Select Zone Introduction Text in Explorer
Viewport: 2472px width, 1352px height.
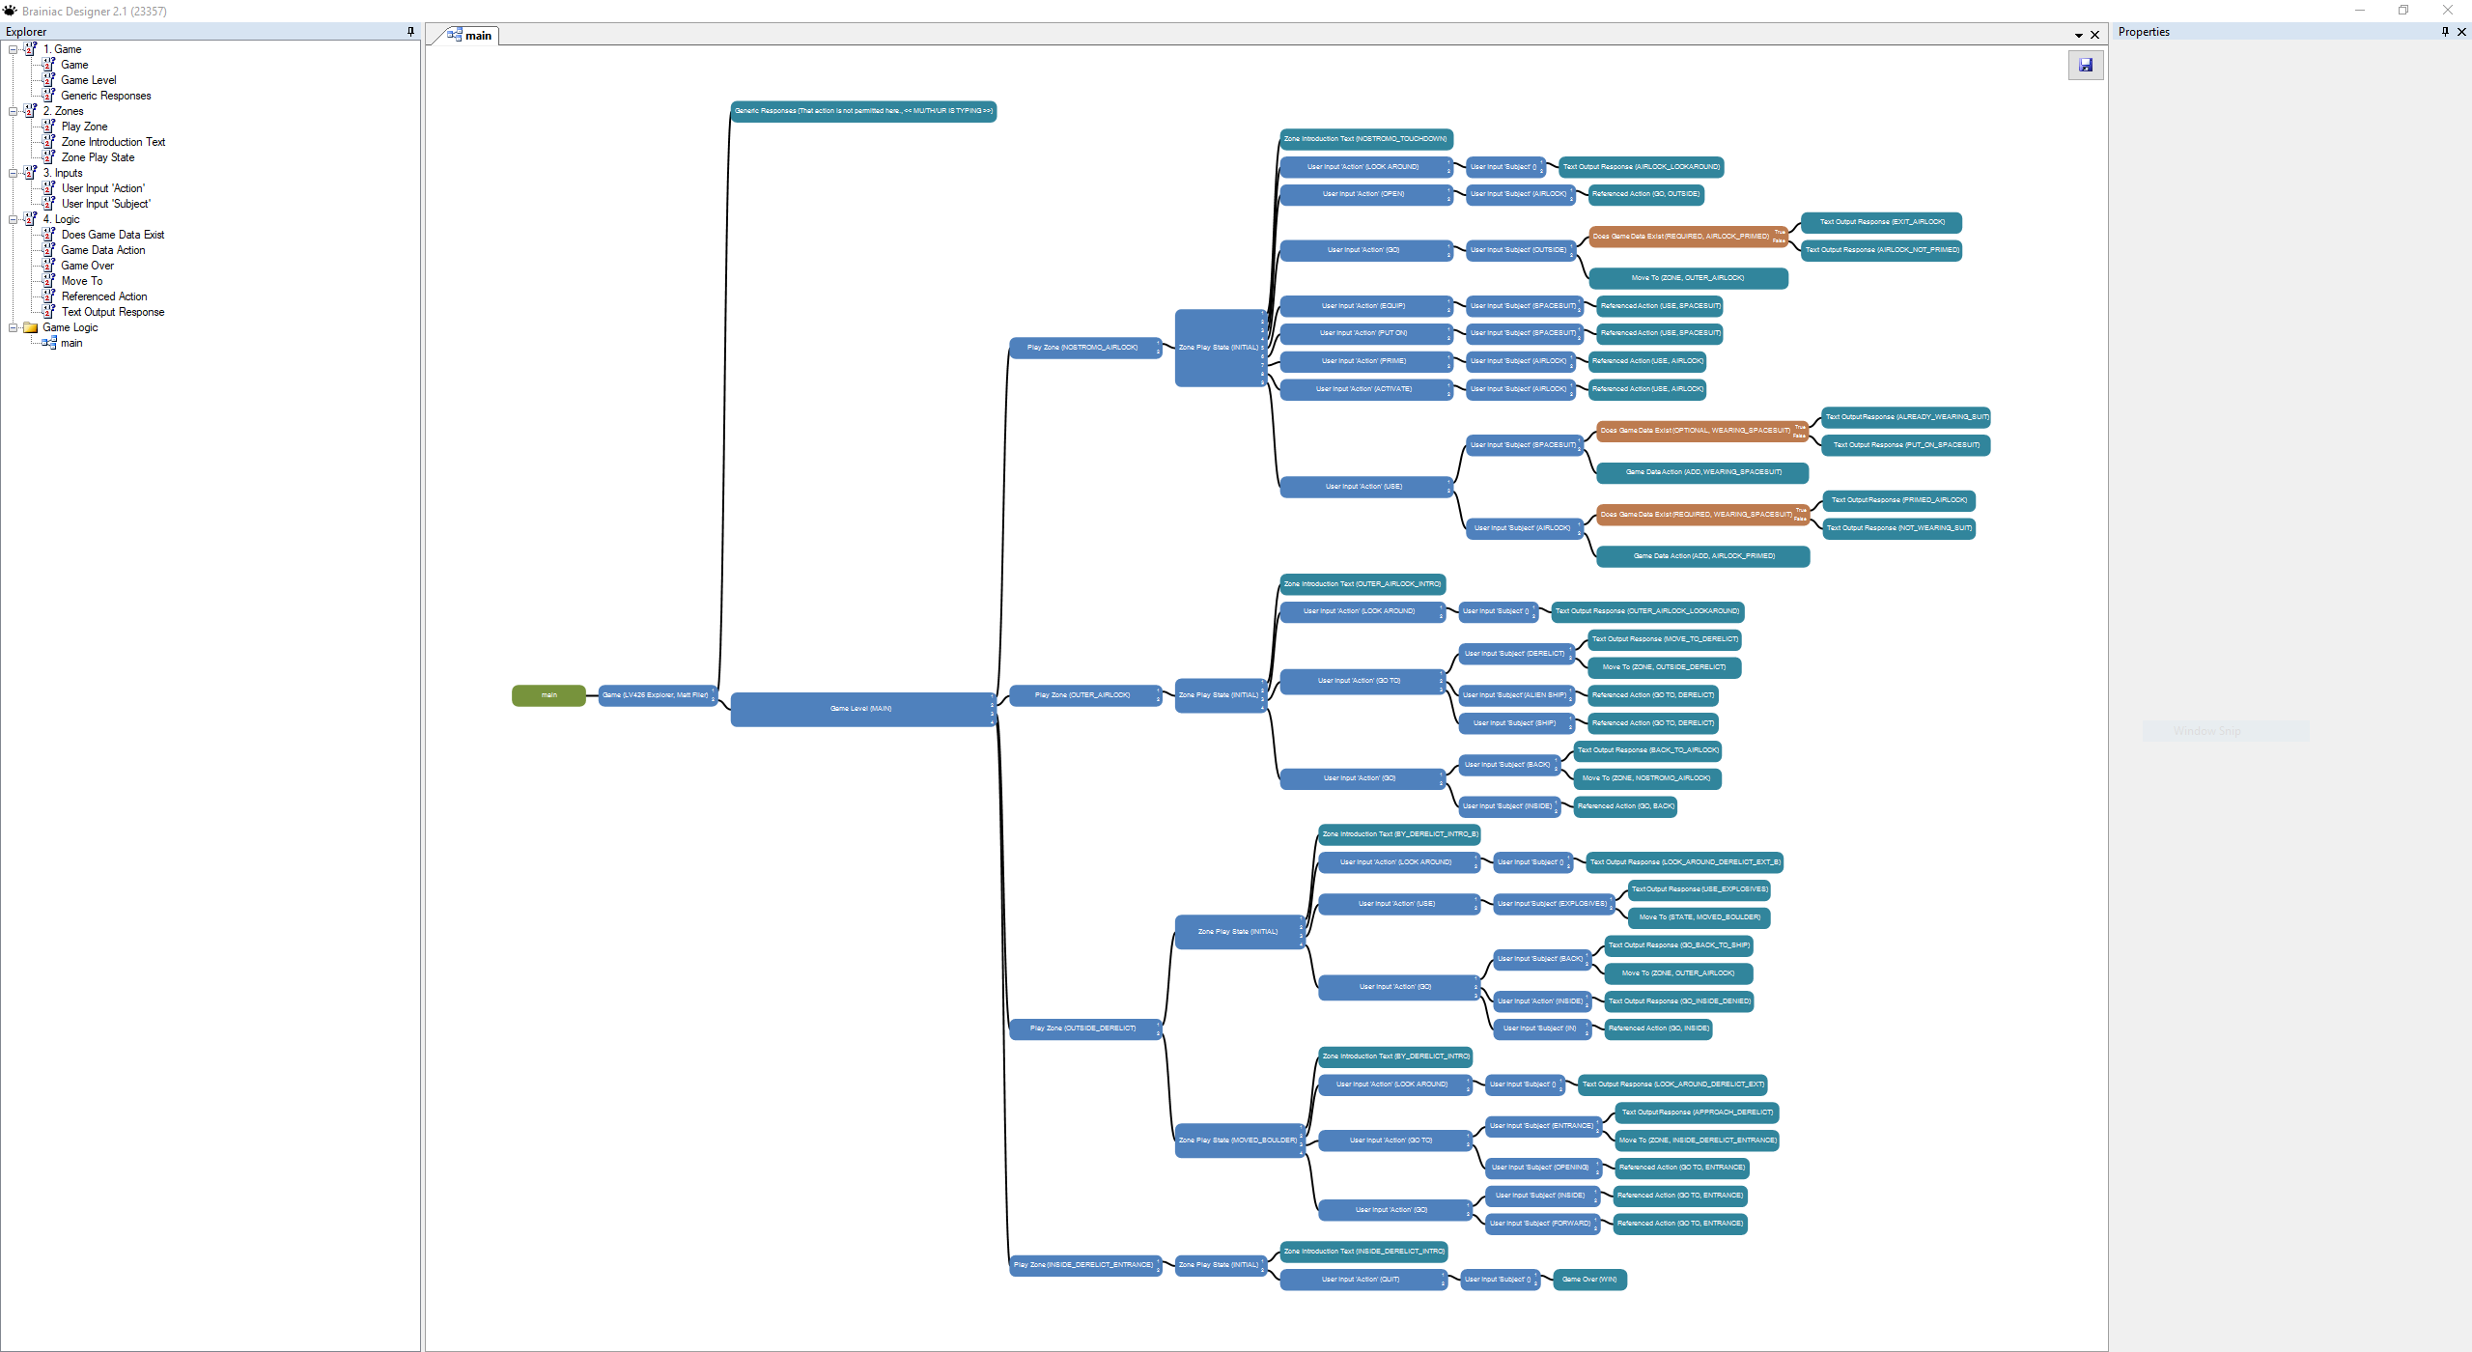(113, 142)
